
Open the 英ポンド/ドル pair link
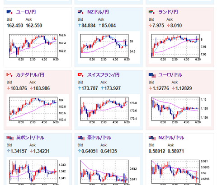coord(30,138)
